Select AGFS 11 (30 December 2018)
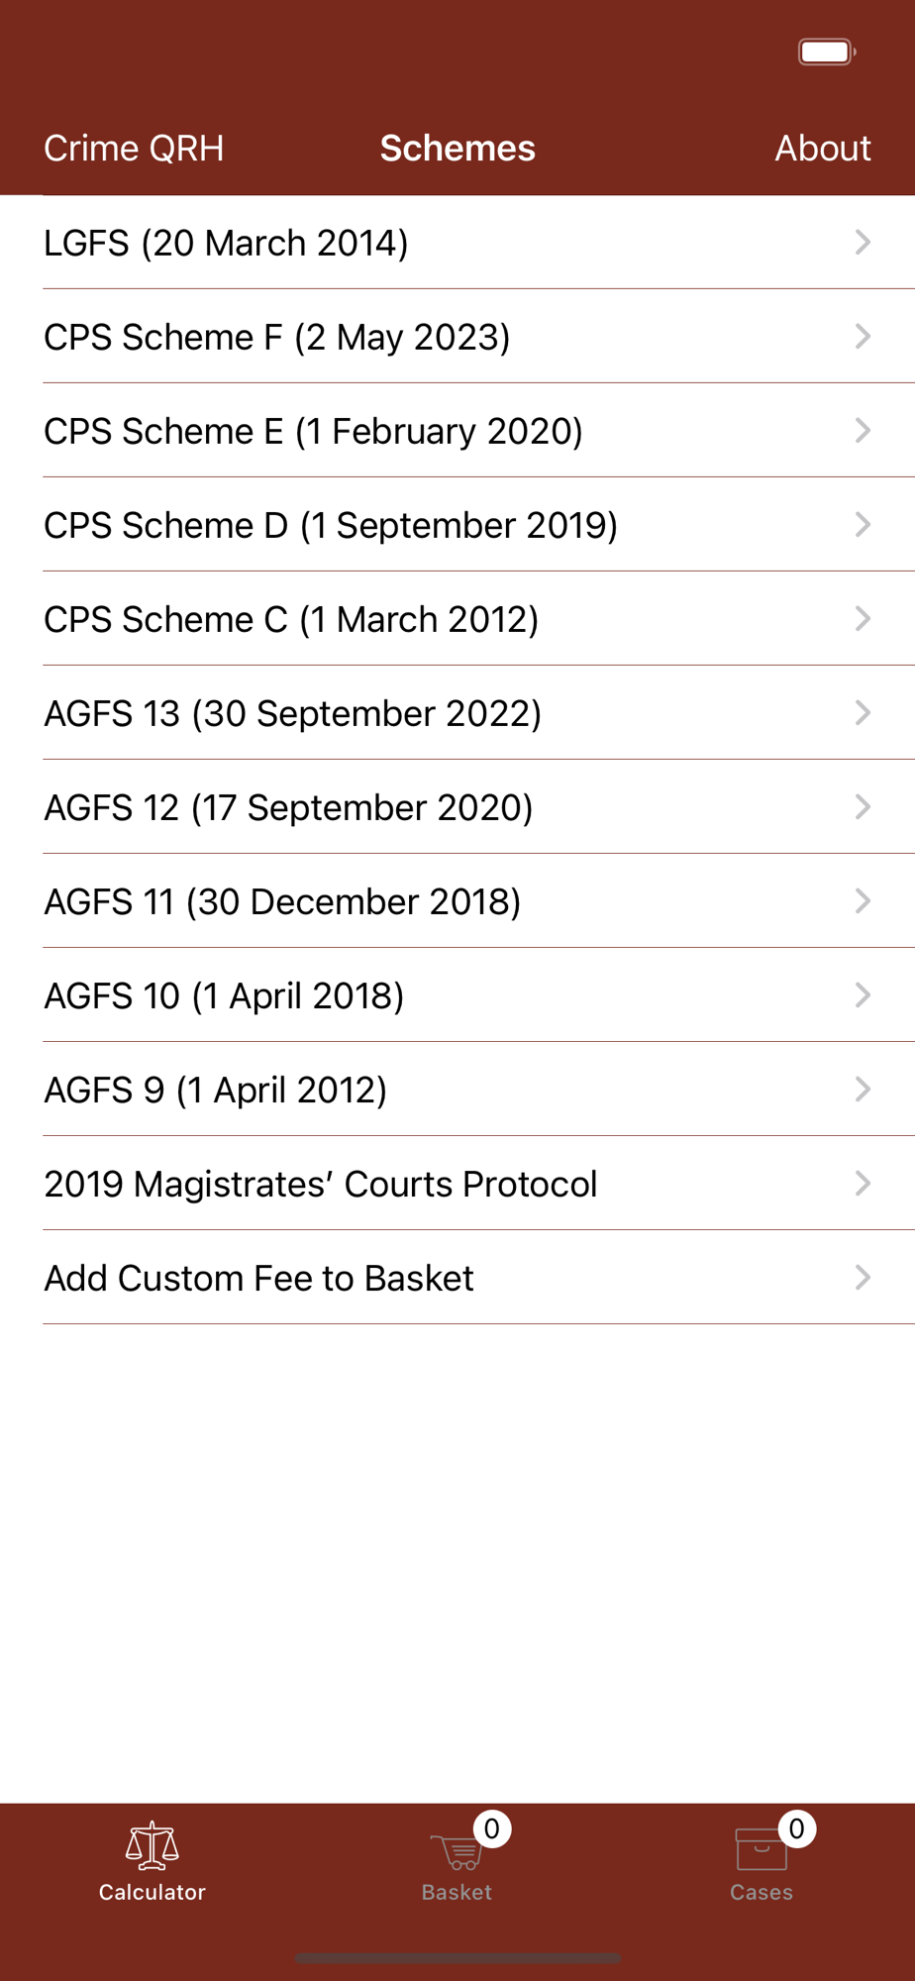915x1981 pixels. tap(282, 901)
